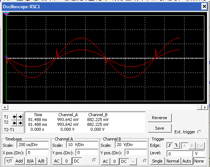The height and width of the screenshot is (167, 210).
Task: Select rising edge trigger icon
Action: pyautogui.click(x=170, y=146)
